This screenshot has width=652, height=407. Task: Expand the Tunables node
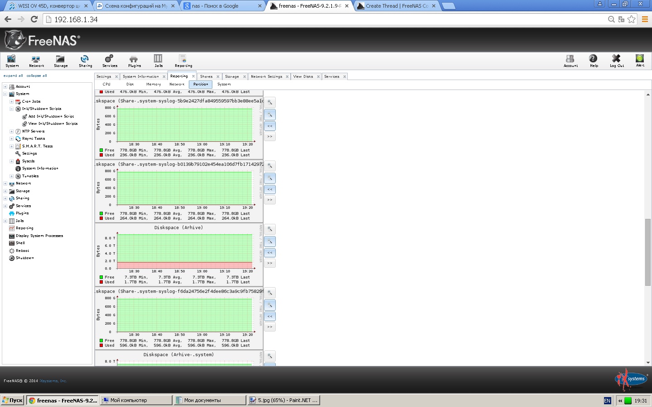[11, 176]
